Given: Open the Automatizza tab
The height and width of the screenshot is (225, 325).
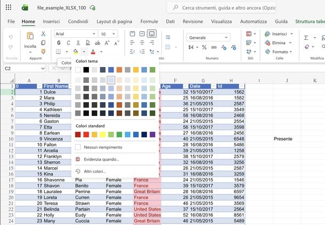Looking at the screenshot, I should click(253, 21).
